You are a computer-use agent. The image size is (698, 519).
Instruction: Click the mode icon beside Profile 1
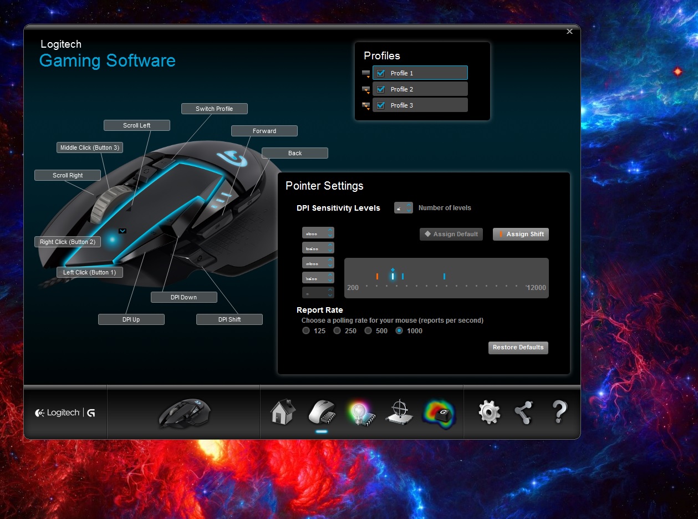(366, 73)
